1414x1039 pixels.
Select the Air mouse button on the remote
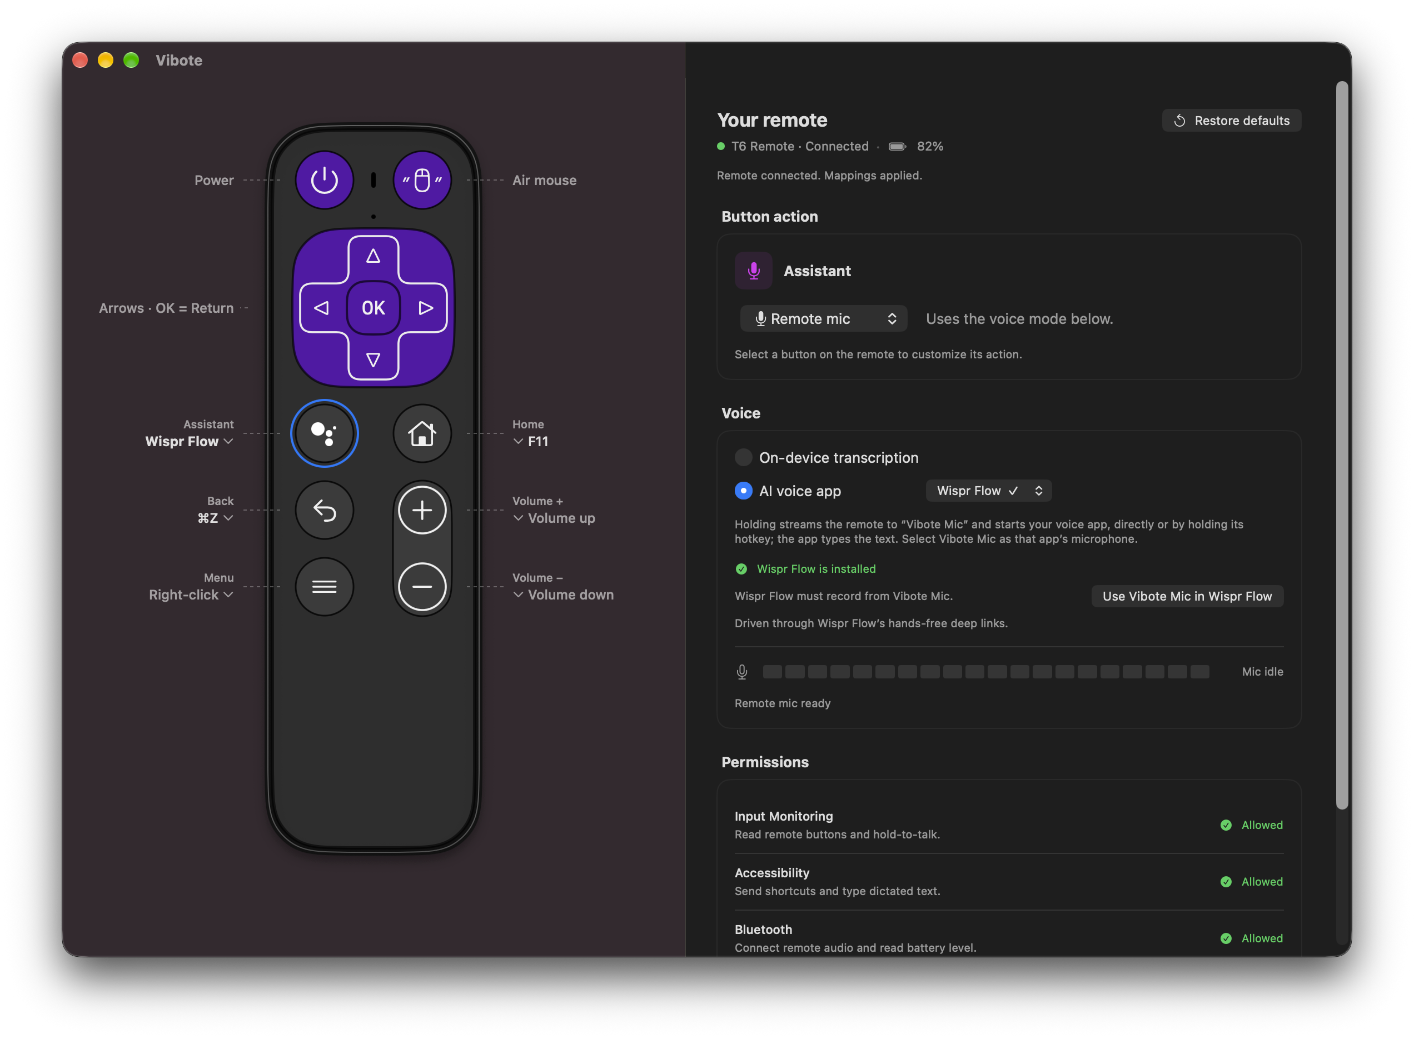(x=422, y=180)
